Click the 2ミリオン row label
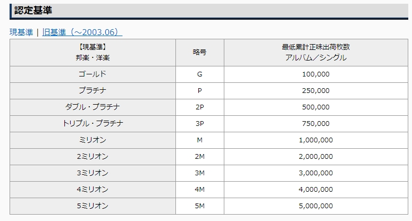This screenshot has height=221, width=412. pyautogui.click(x=93, y=156)
